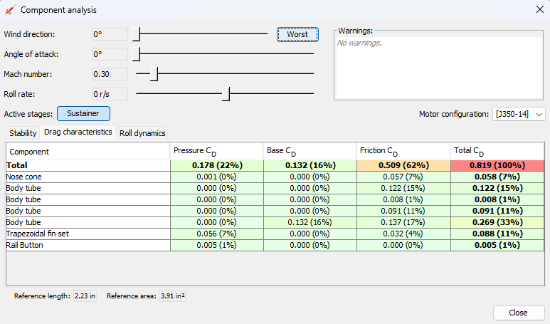Click the Roll rate input field

click(110, 94)
